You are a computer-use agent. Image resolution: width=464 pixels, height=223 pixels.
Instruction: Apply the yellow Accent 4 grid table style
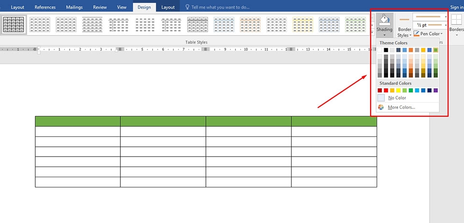tap(303, 25)
